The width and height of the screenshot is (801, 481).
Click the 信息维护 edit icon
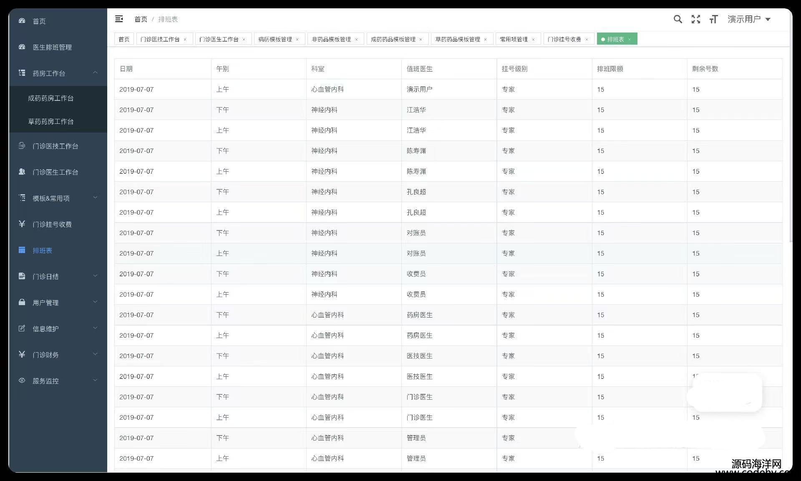22,328
